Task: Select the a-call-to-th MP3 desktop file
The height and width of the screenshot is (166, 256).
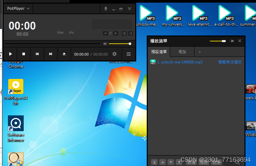Action: (226, 16)
